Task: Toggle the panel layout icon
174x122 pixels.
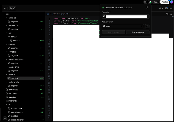Action: pos(166,8)
